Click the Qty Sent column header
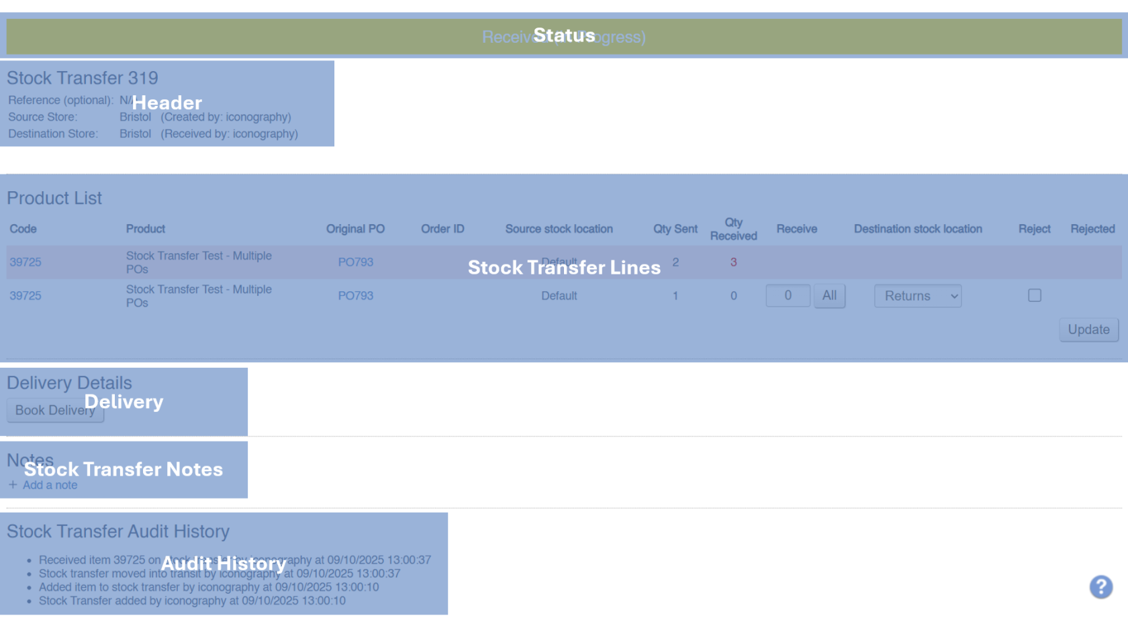Image resolution: width=1128 pixels, height=626 pixels. point(675,229)
